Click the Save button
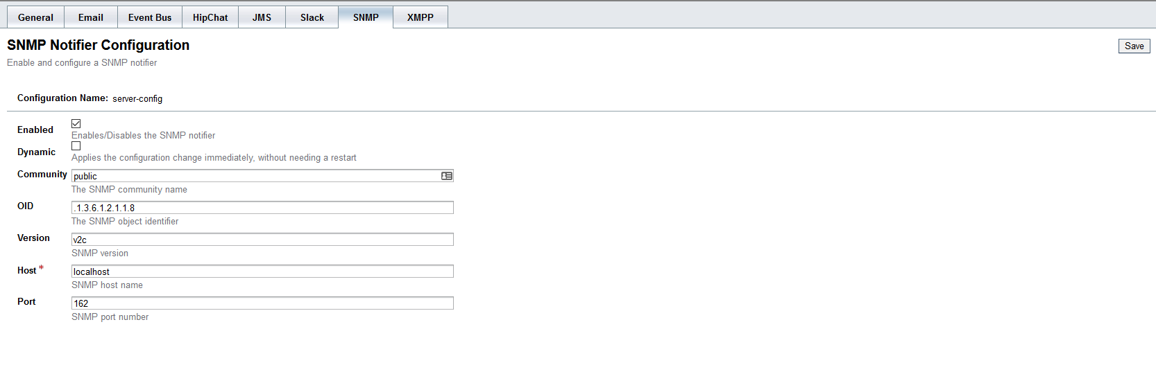 tap(1134, 46)
